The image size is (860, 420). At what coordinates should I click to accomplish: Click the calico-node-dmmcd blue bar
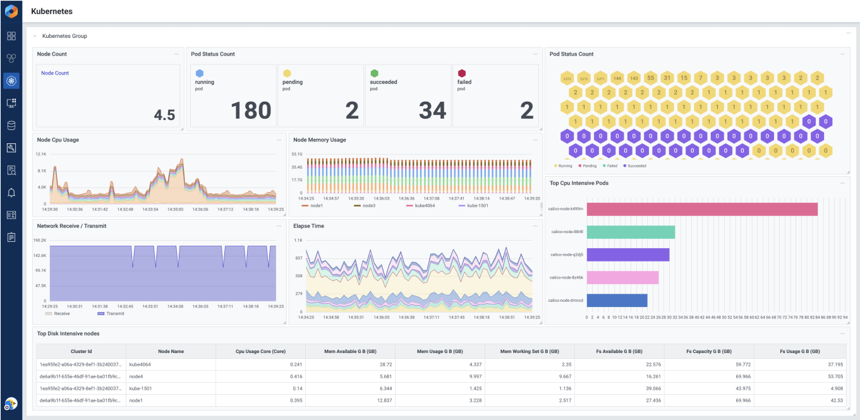pyautogui.click(x=617, y=300)
